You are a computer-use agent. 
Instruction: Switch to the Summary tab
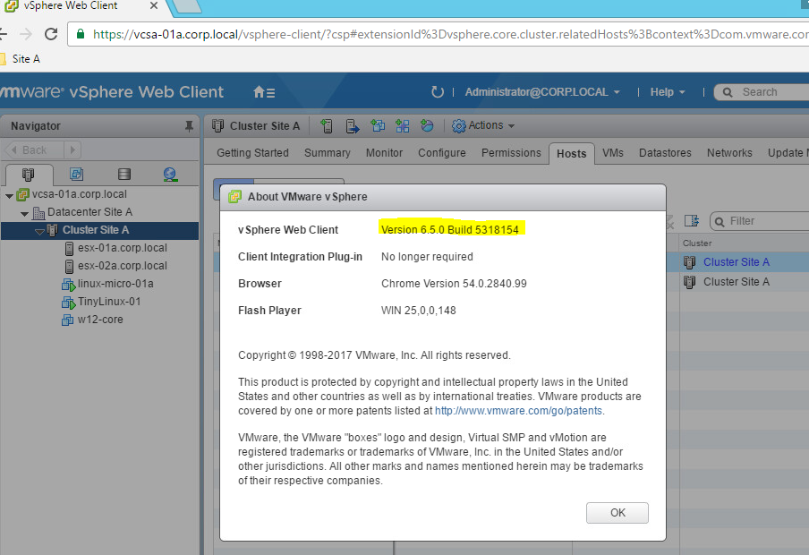[x=328, y=153]
